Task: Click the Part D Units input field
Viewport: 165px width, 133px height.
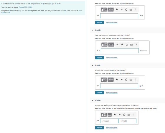Action: (127, 121)
